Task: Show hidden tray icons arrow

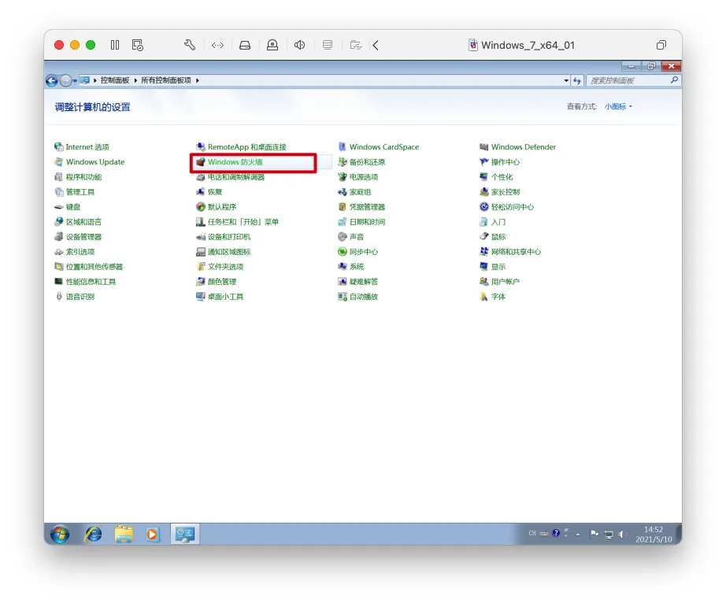Action: [578, 534]
